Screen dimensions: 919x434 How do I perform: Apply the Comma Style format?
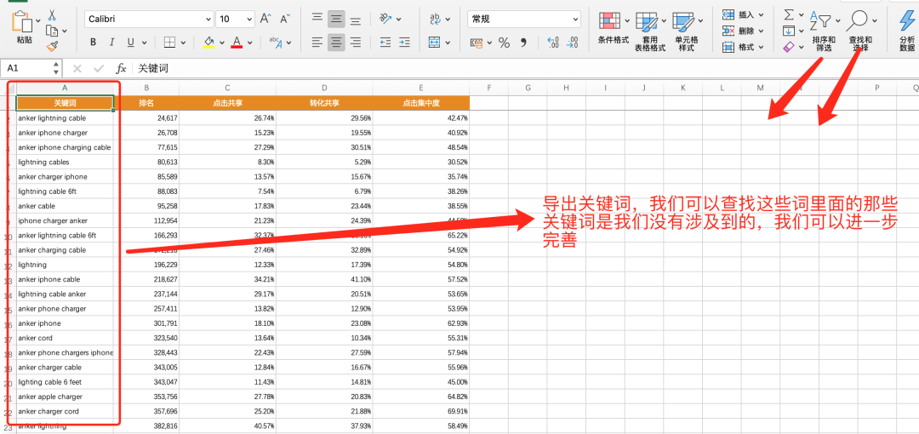tap(524, 43)
